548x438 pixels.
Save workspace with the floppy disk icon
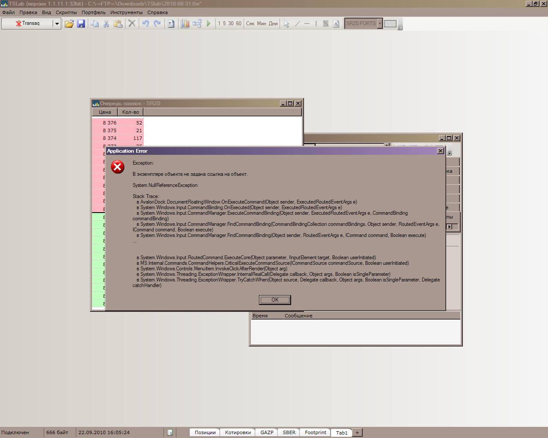tap(81, 24)
